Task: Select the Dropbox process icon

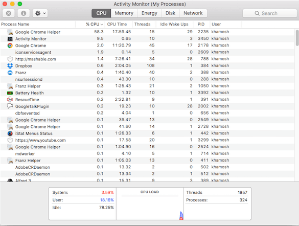Action: pos(10,66)
